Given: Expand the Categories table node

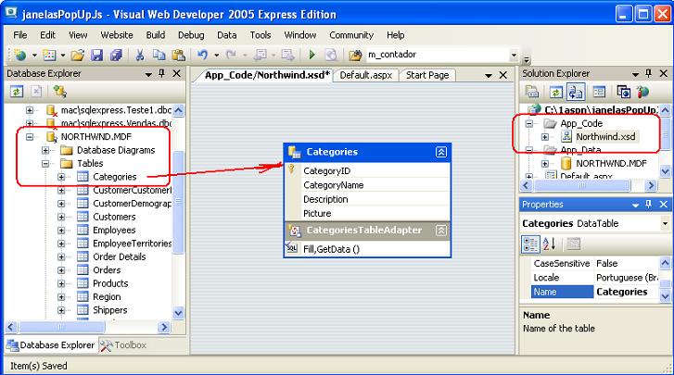Looking at the screenshot, I should (x=61, y=177).
